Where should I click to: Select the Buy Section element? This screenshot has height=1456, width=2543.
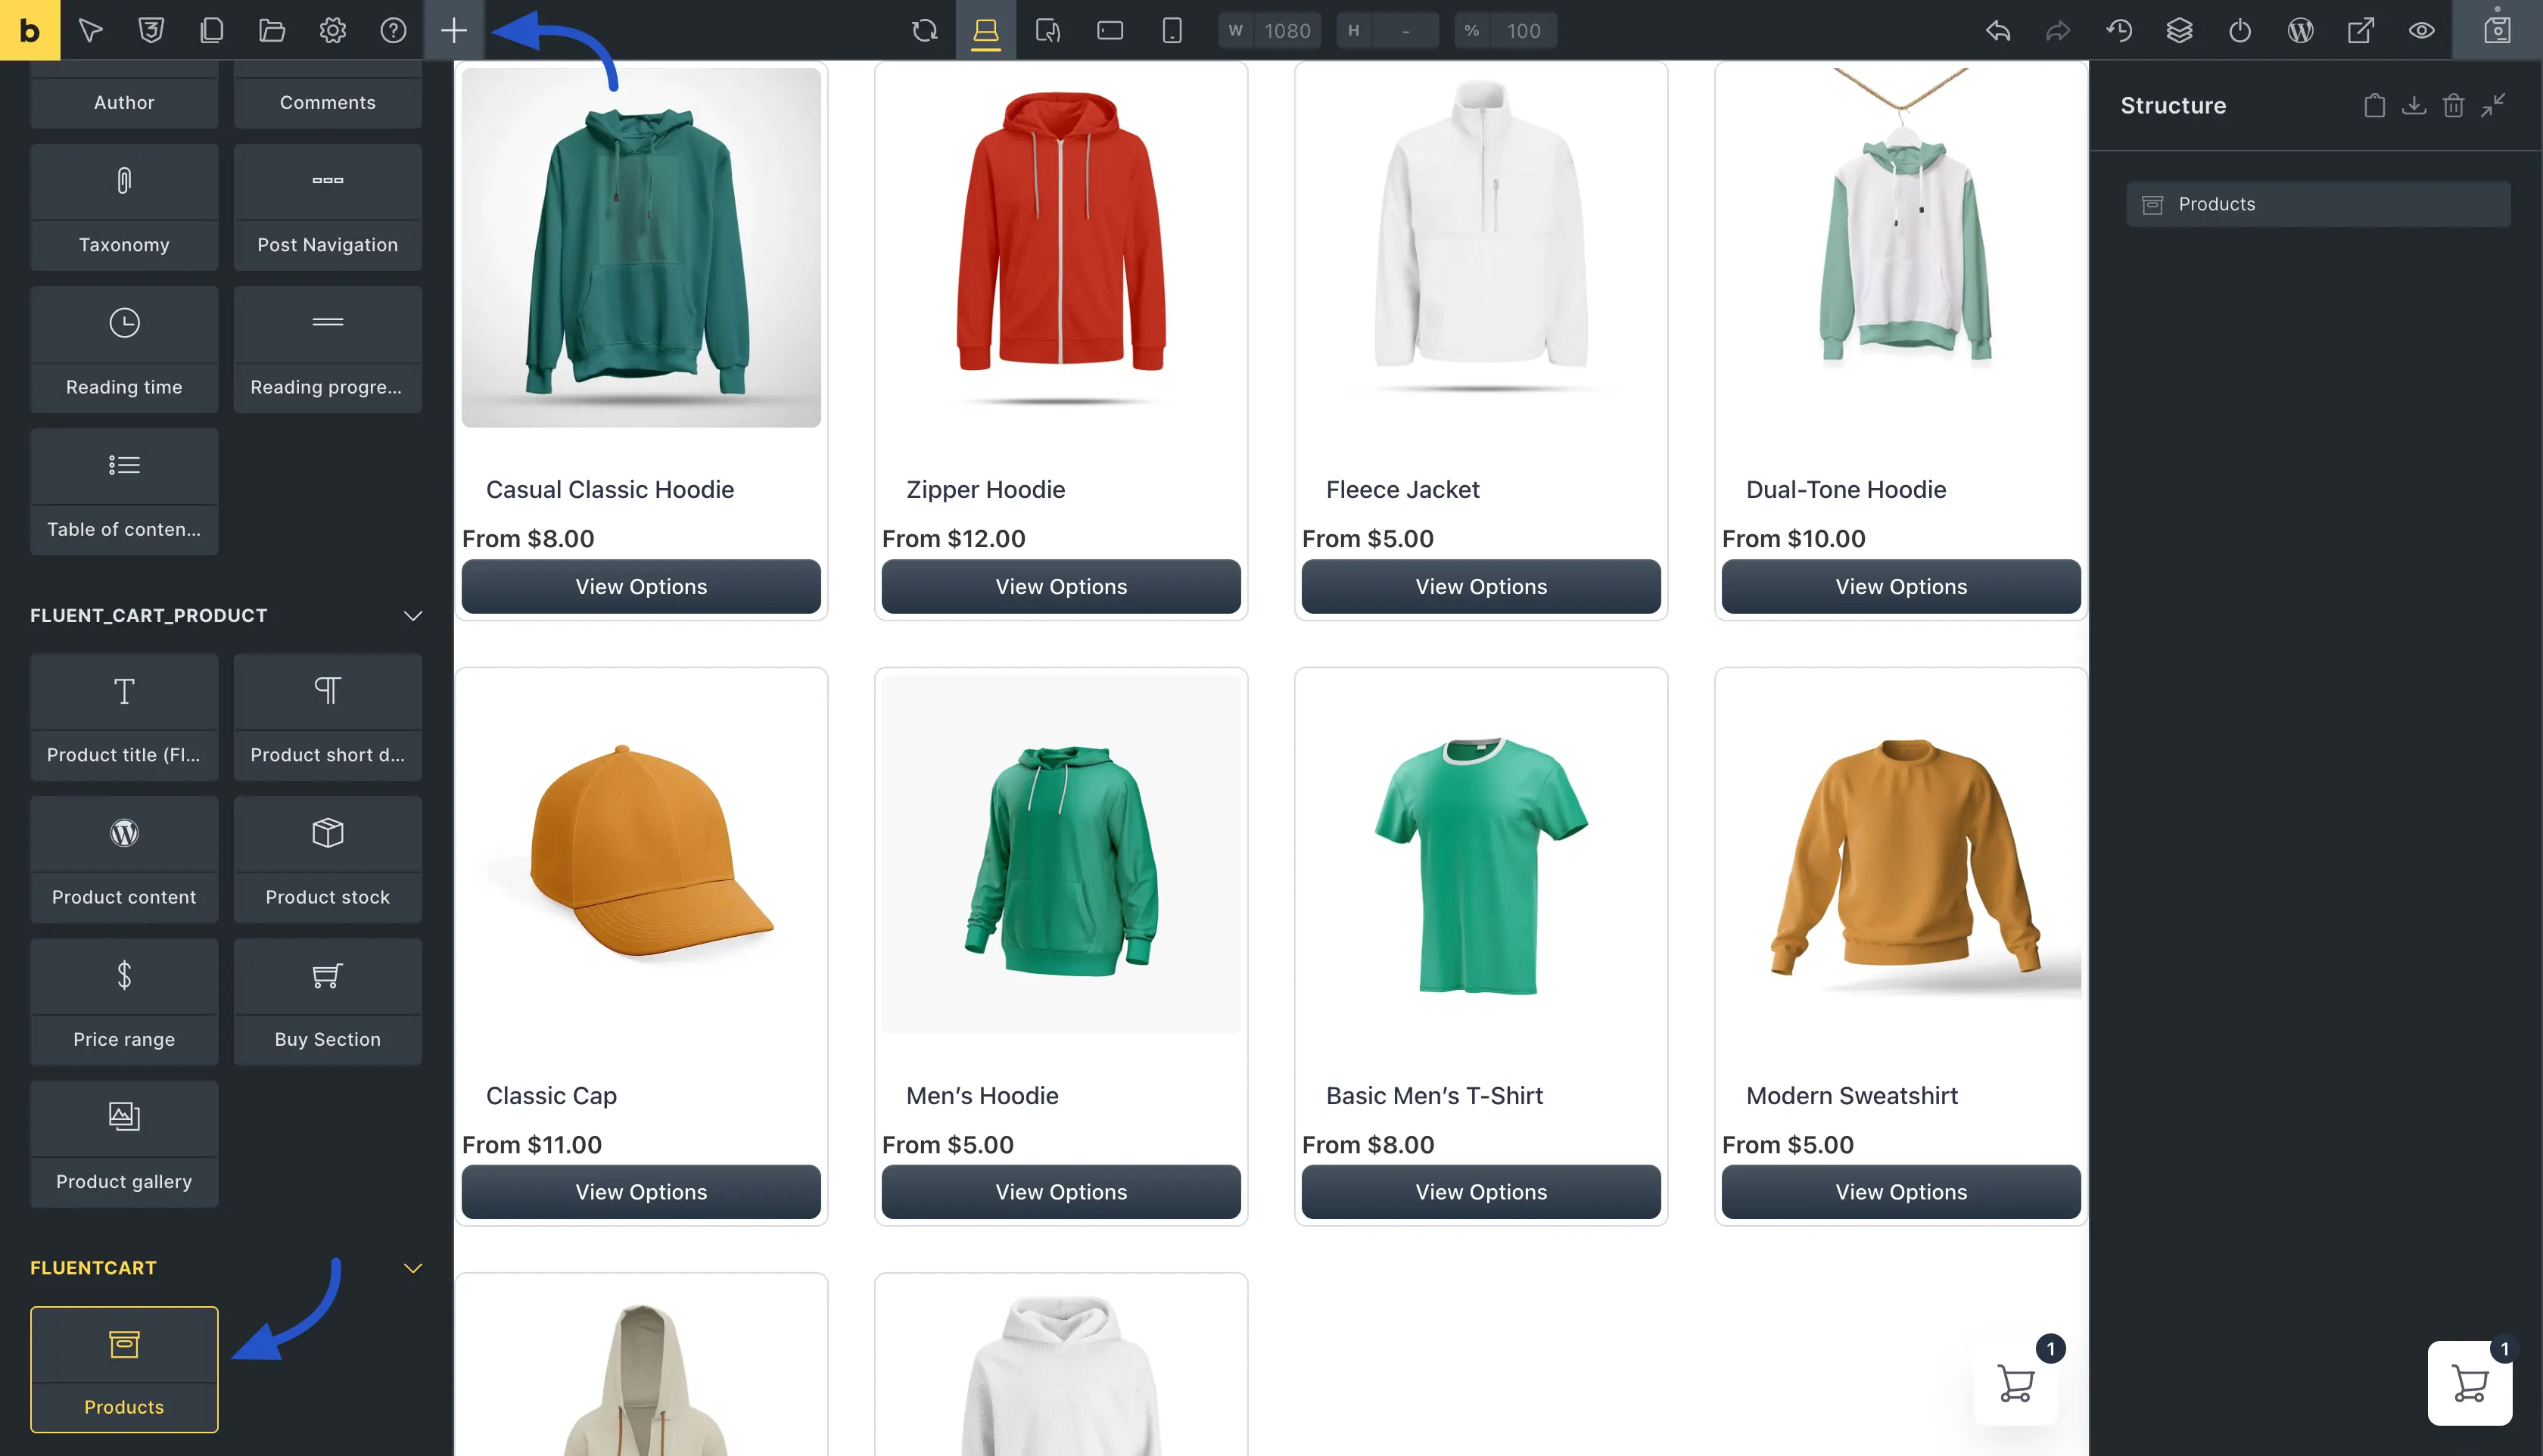[327, 1001]
